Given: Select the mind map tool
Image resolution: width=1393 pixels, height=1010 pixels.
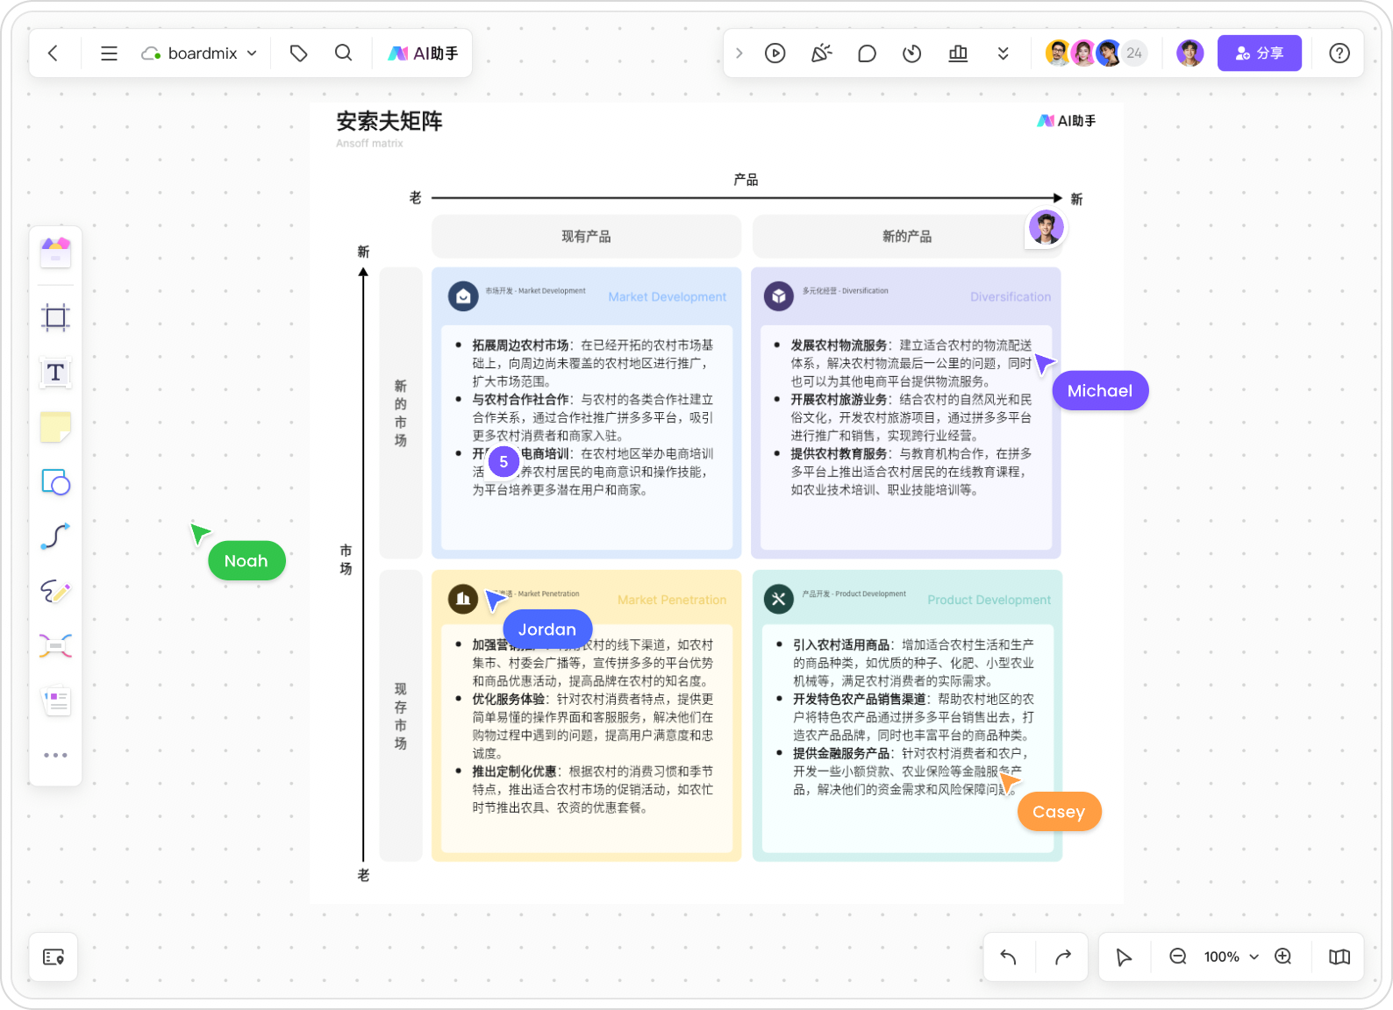Looking at the screenshot, I should (55, 646).
